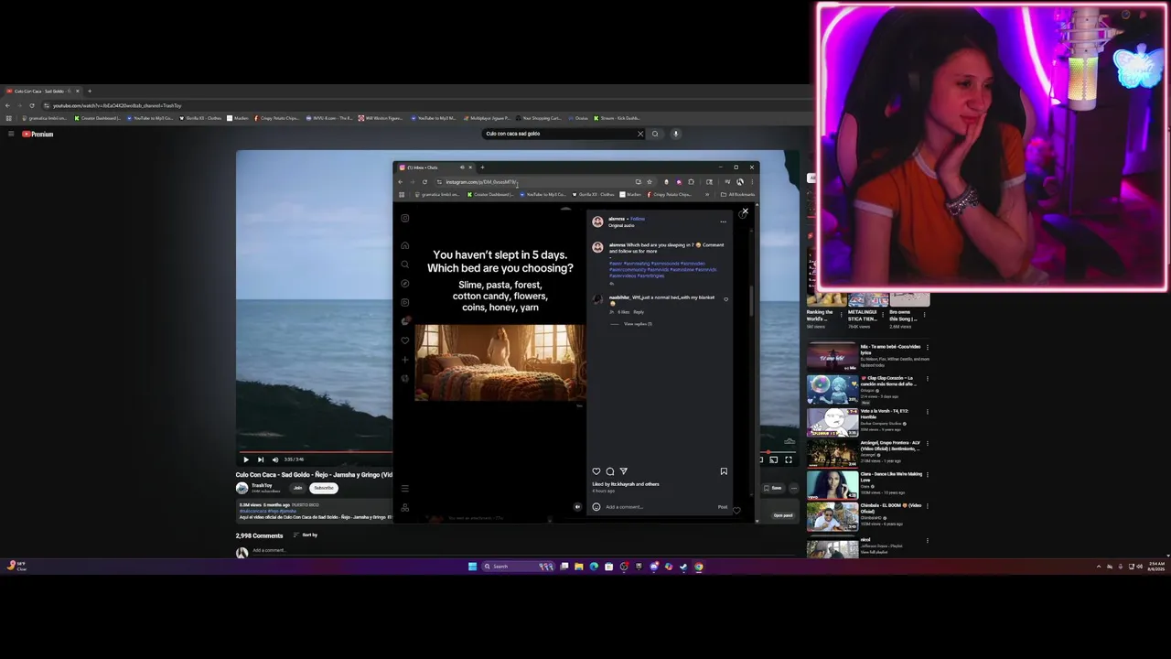Like the Instagram post with the heart icon
This screenshot has height=659, width=1171.
(x=596, y=471)
